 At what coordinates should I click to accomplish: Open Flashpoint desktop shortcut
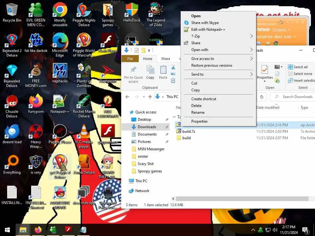point(108,73)
